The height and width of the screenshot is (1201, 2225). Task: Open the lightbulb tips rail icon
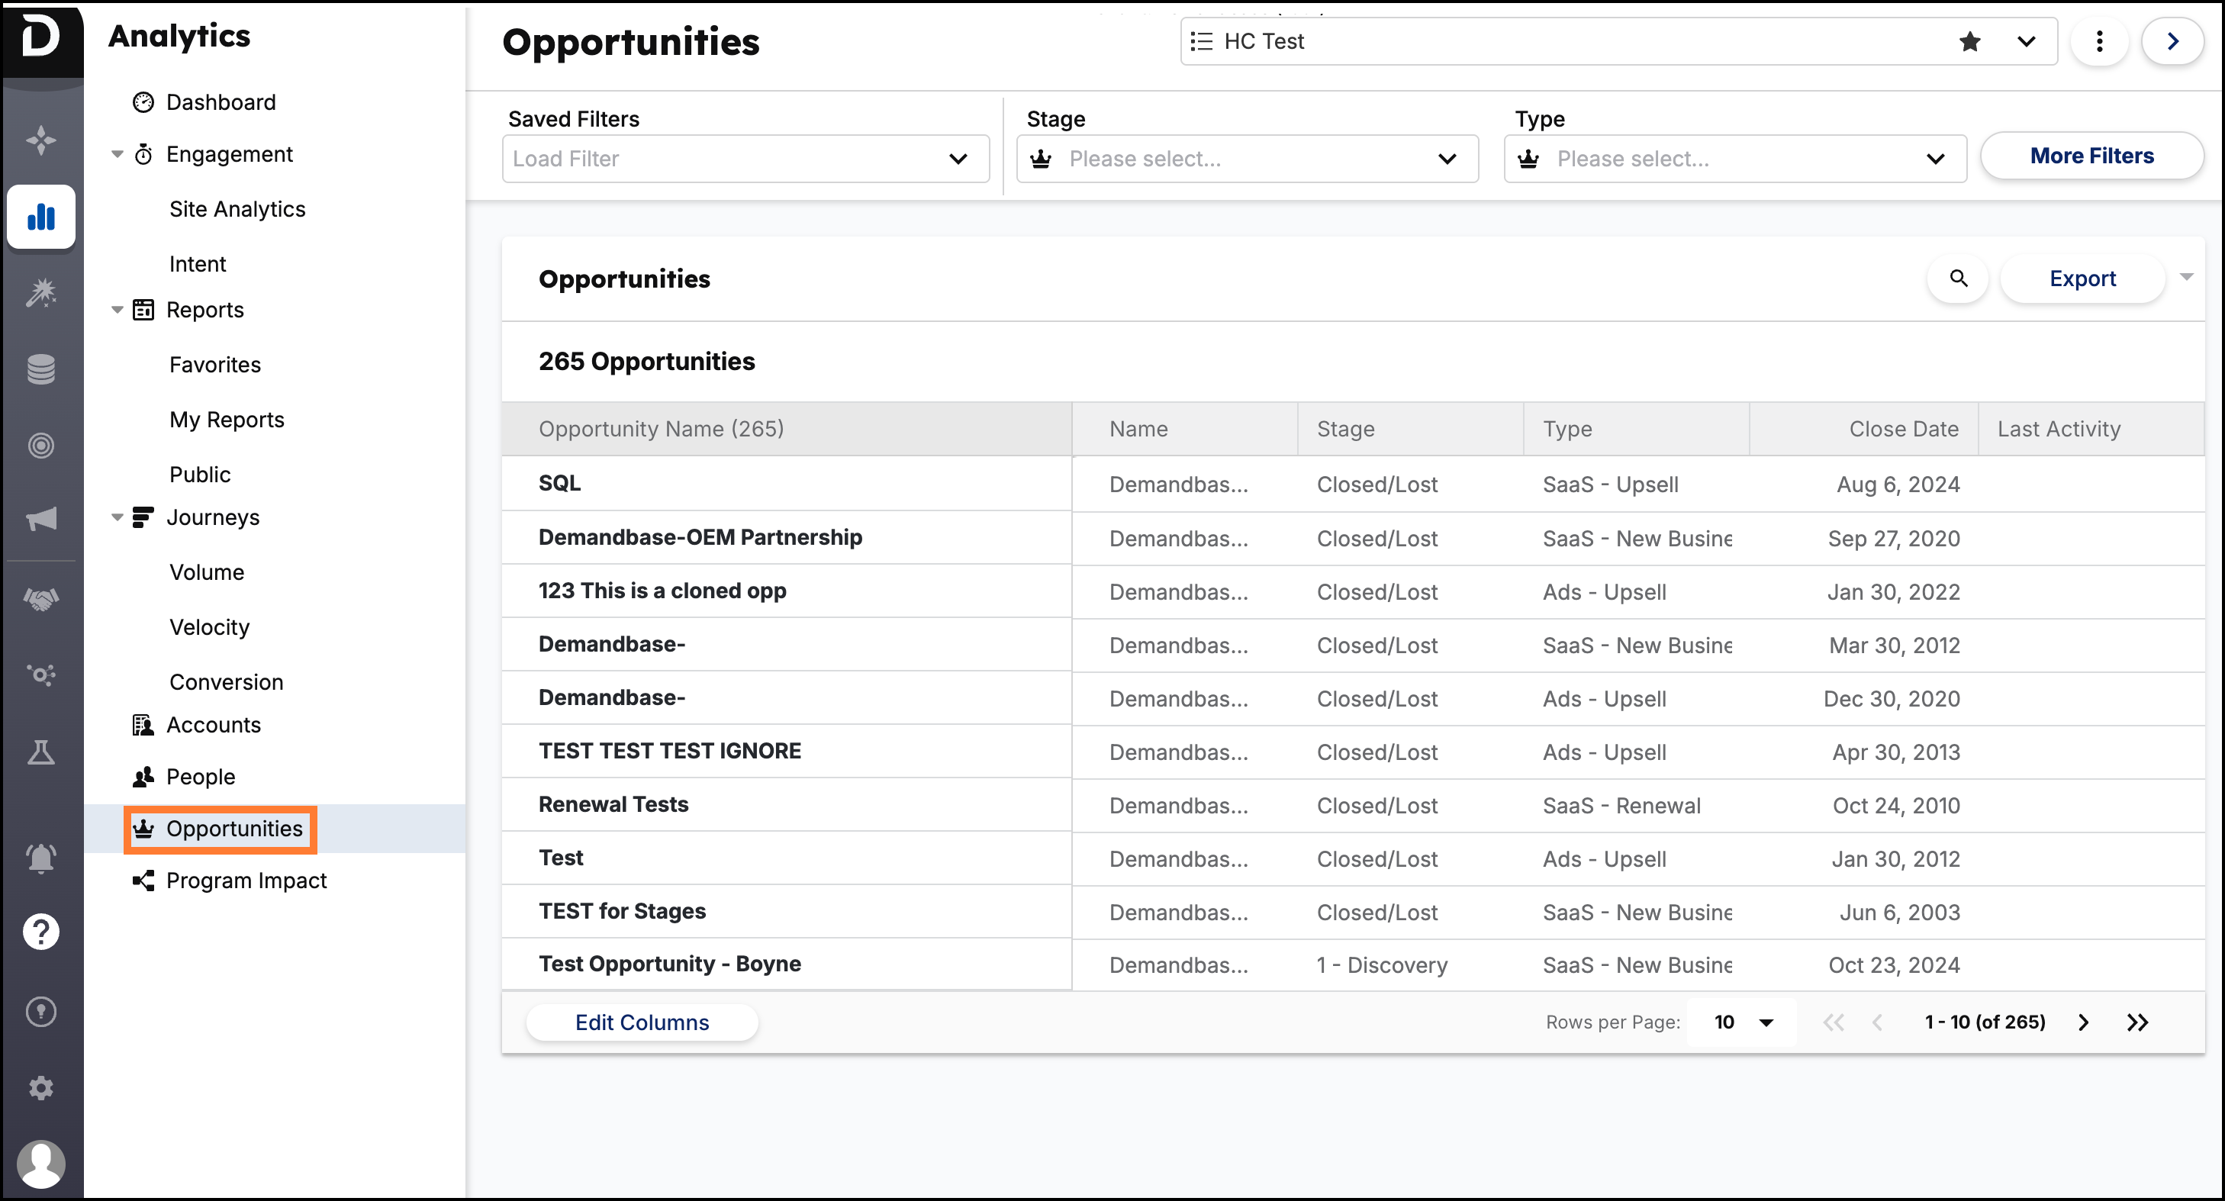point(40,1012)
